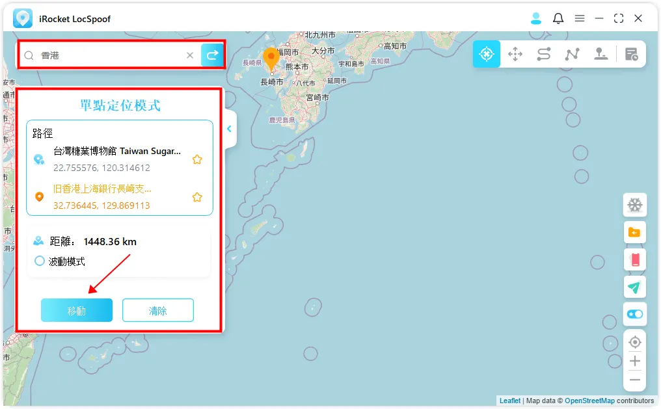This screenshot has height=409, width=661.
Task: Enable the 波動模式 radio option
Action: click(x=39, y=261)
